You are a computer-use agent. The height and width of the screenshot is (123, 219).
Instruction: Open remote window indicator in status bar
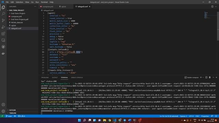pyautogui.click(x=2, y=116)
